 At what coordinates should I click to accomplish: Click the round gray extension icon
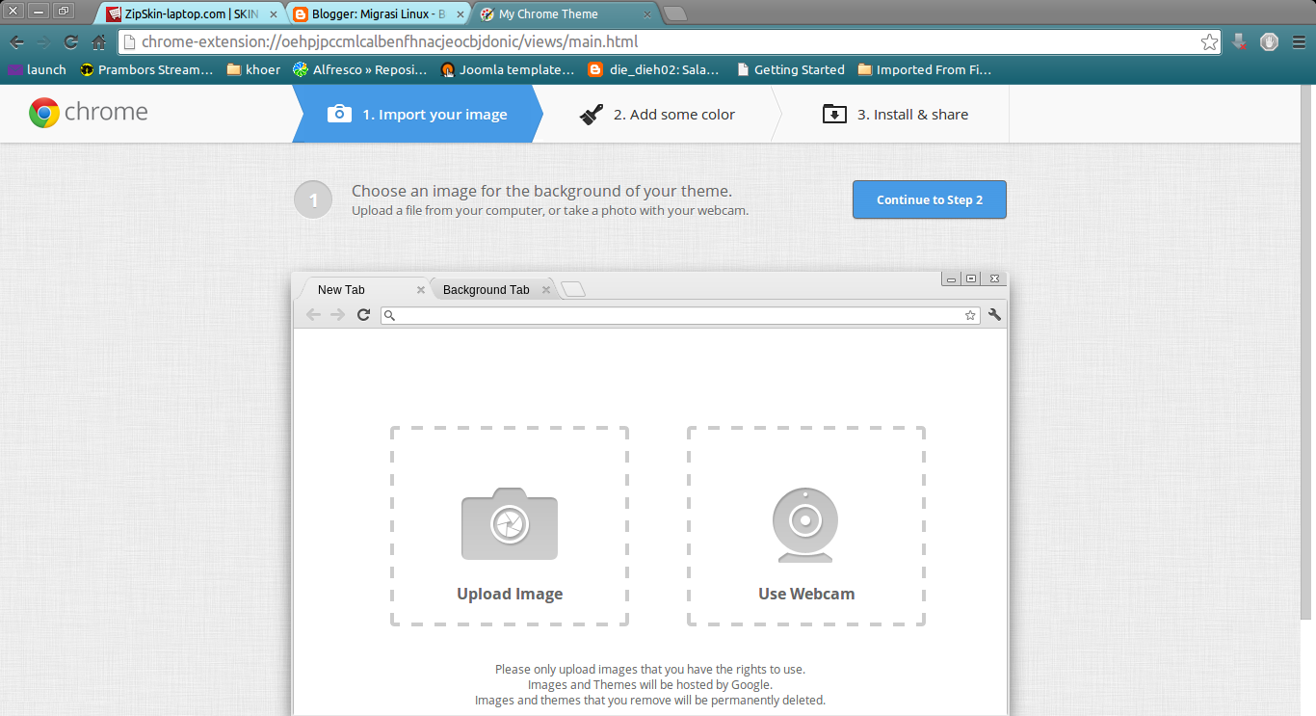pyautogui.click(x=1269, y=42)
